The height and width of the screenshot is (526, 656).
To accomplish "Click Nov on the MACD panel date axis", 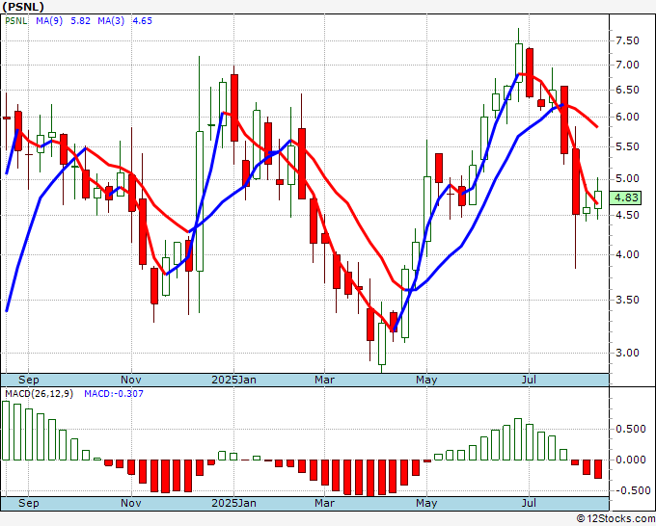I will click(131, 504).
